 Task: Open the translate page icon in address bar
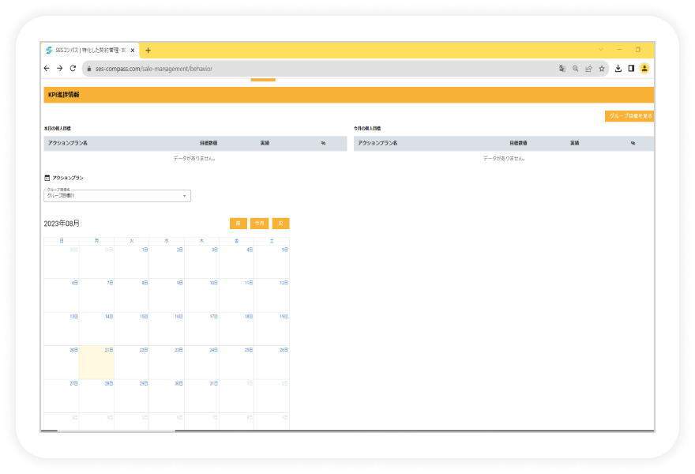point(562,69)
